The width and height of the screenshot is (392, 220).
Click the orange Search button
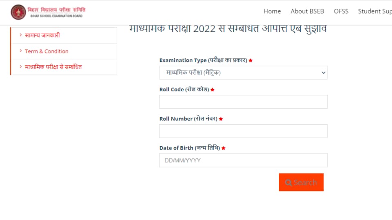pyautogui.click(x=301, y=183)
